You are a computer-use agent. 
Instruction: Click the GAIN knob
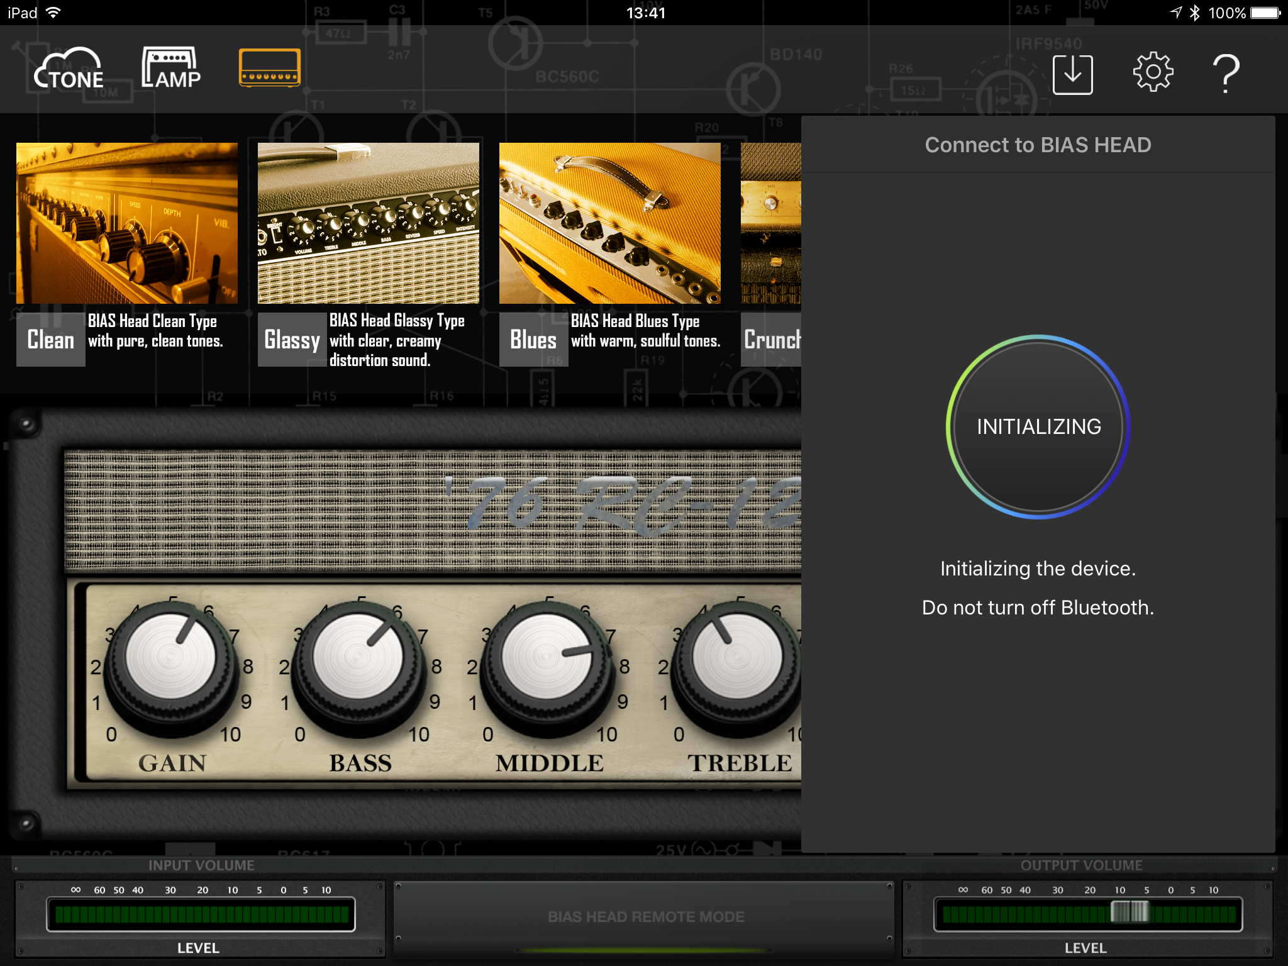pos(170,668)
